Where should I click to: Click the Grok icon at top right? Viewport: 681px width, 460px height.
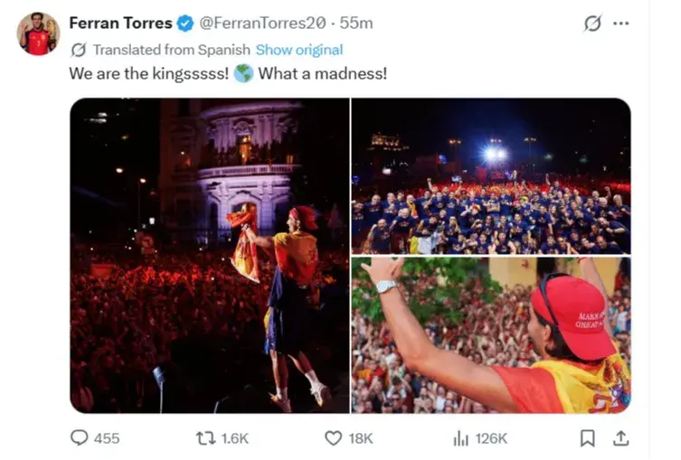pos(592,23)
